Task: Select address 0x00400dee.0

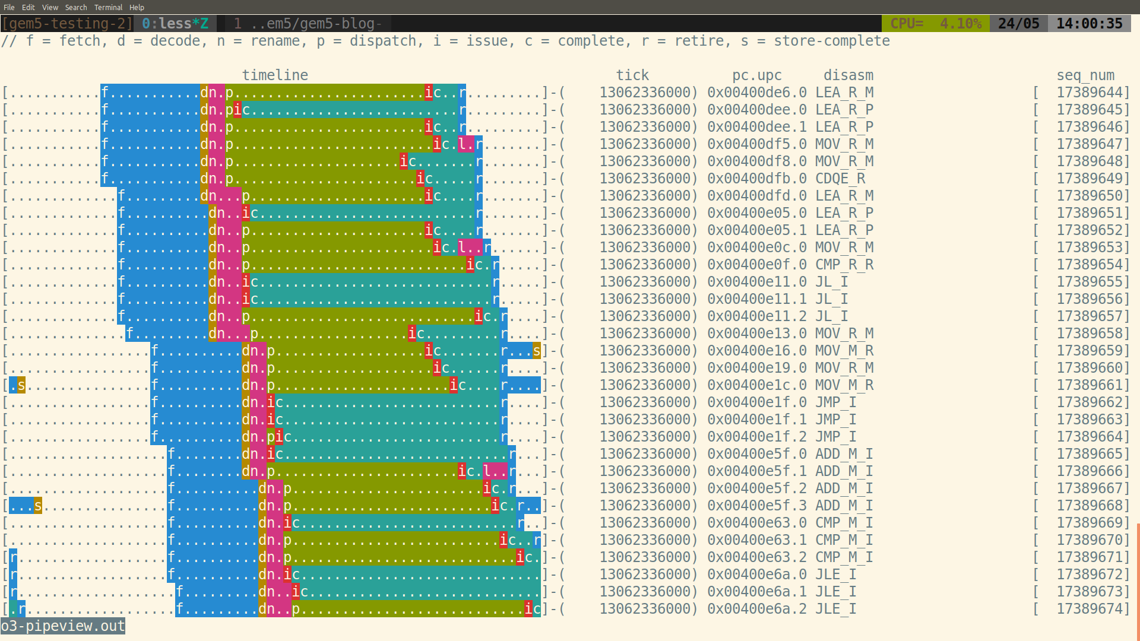Action: [757, 110]
